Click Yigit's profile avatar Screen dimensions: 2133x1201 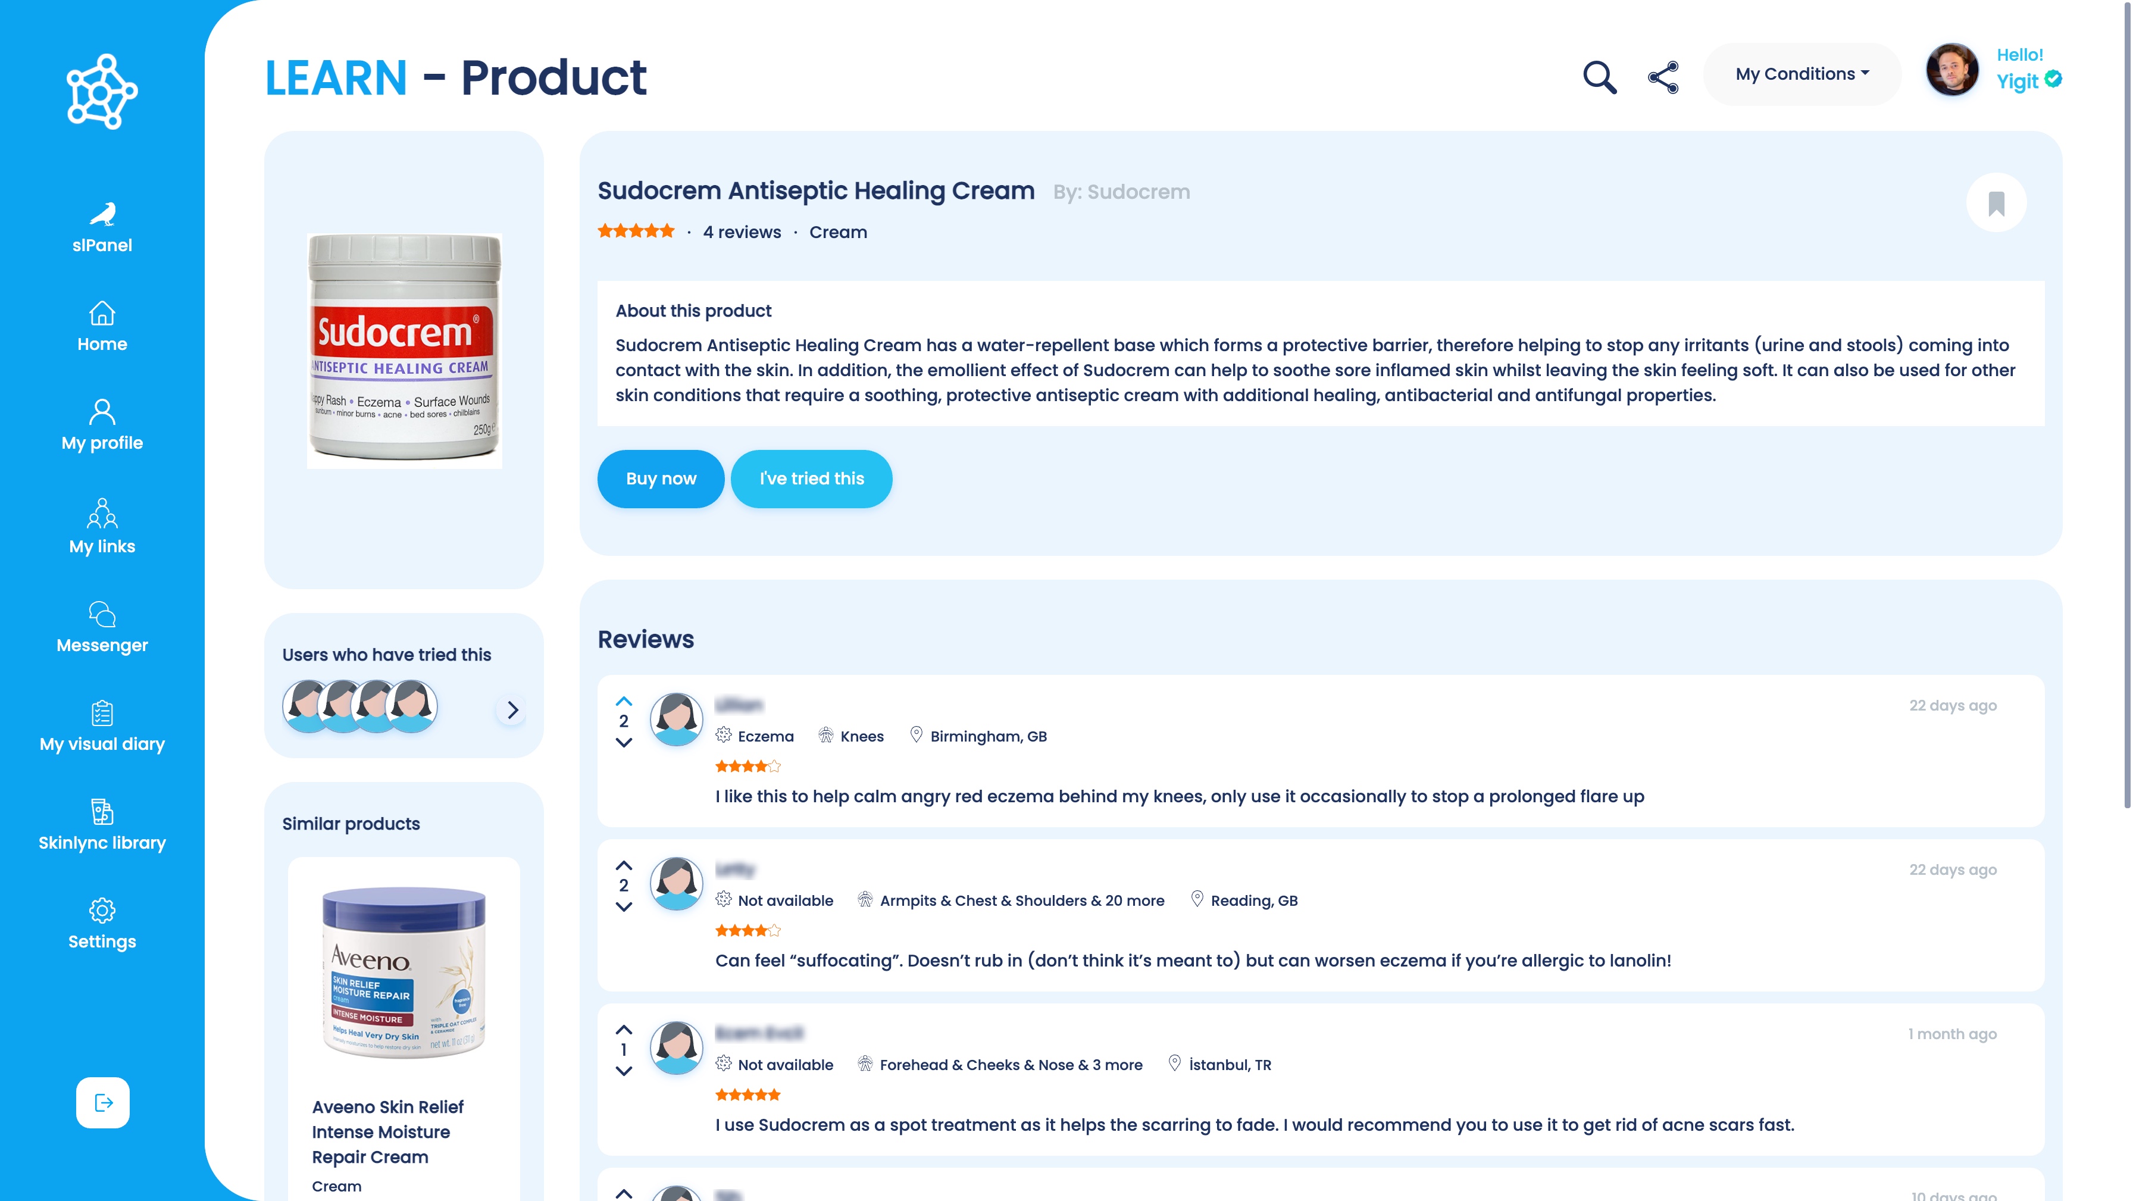pos(1951,70)
